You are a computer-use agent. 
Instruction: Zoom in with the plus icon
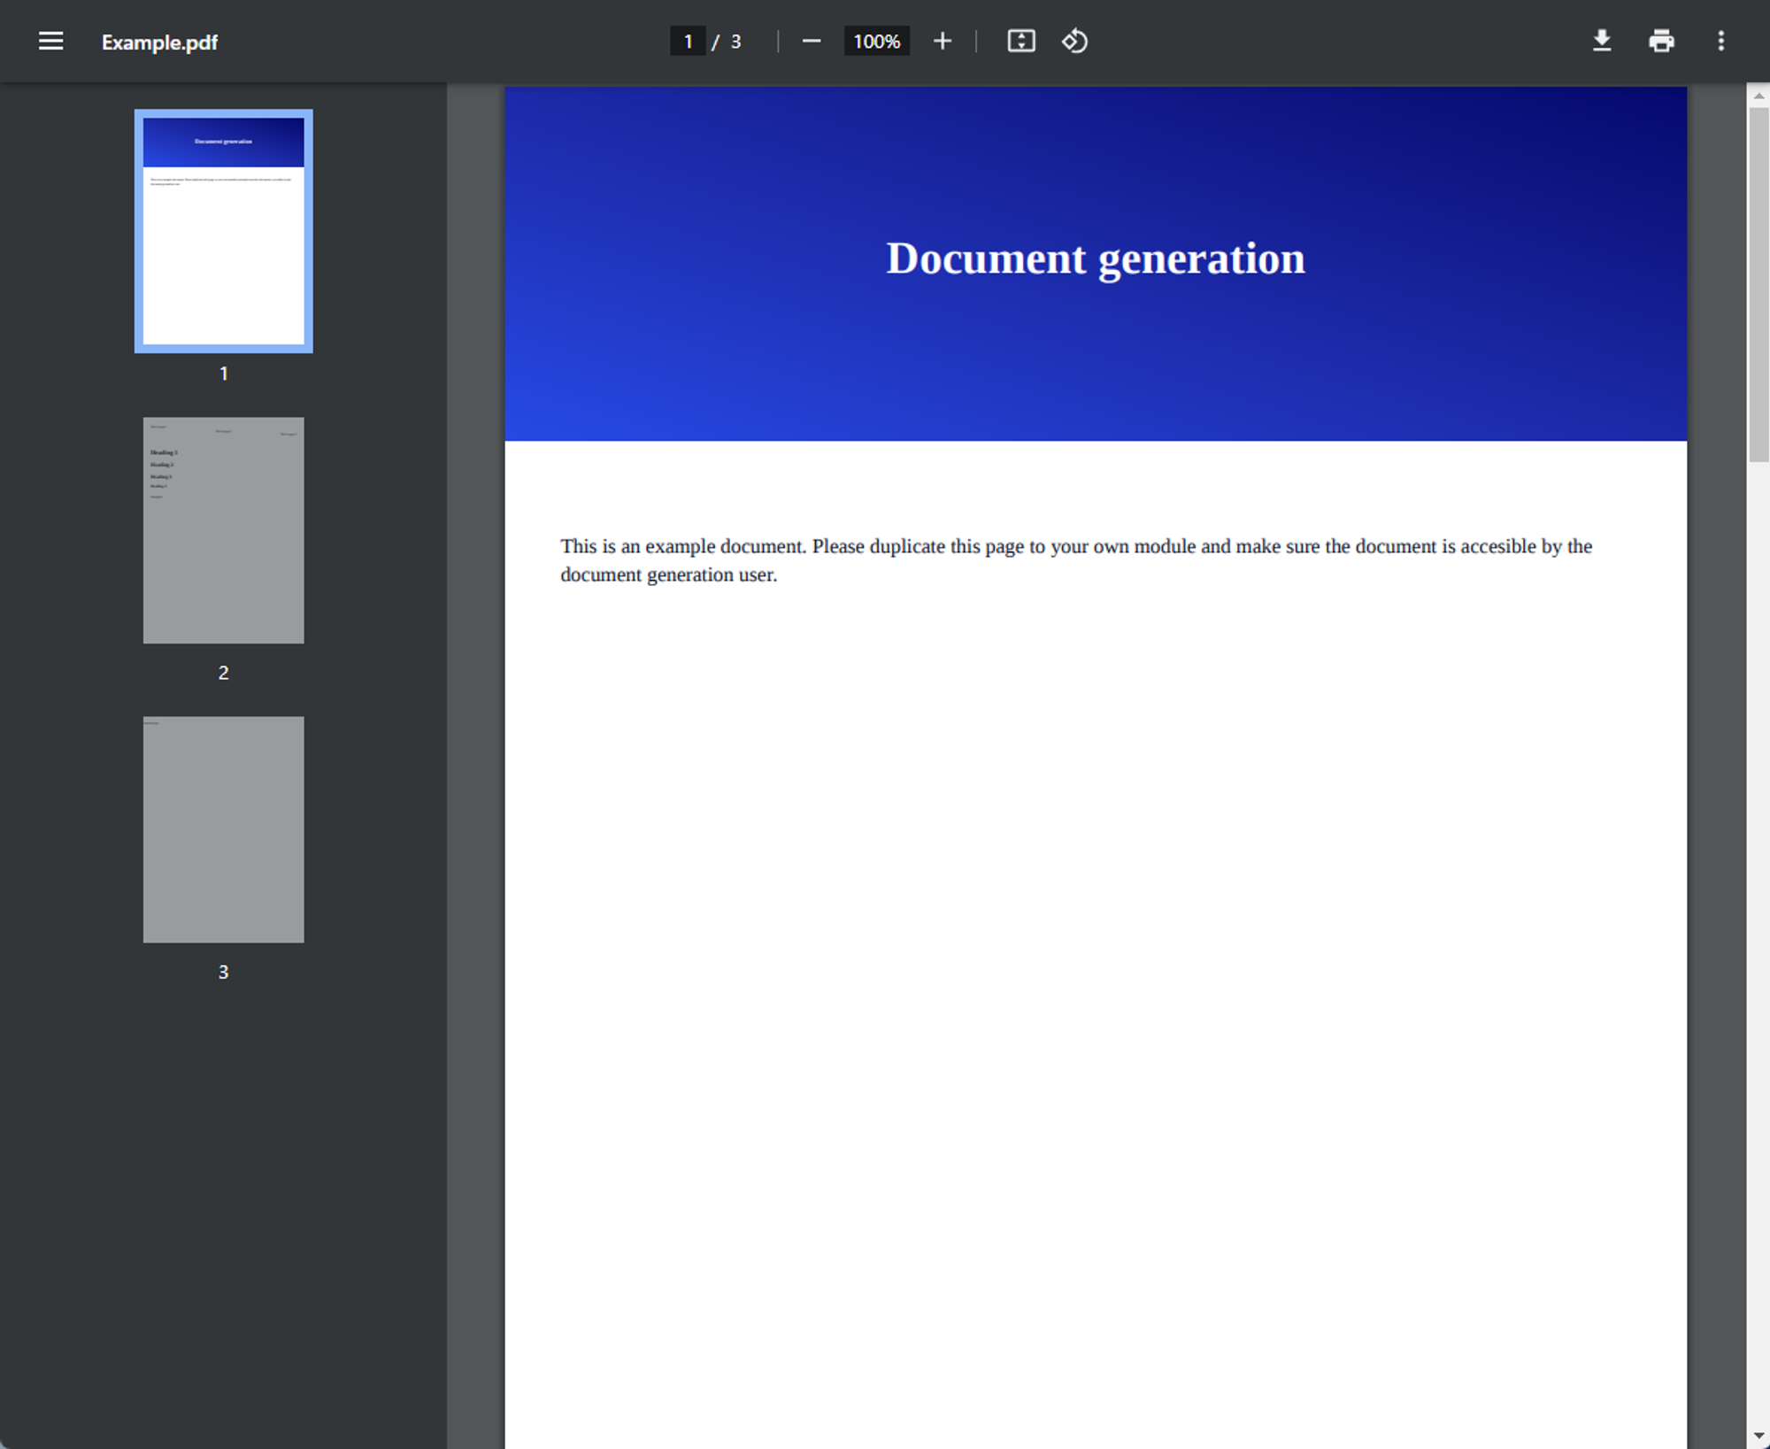pos(943,41)
